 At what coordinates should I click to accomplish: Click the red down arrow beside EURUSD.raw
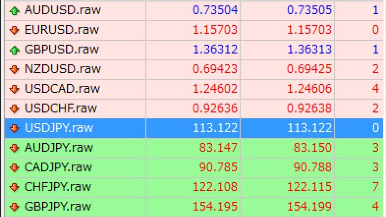14,30
